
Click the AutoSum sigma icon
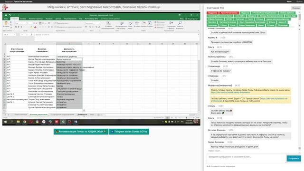click(155, 22)
